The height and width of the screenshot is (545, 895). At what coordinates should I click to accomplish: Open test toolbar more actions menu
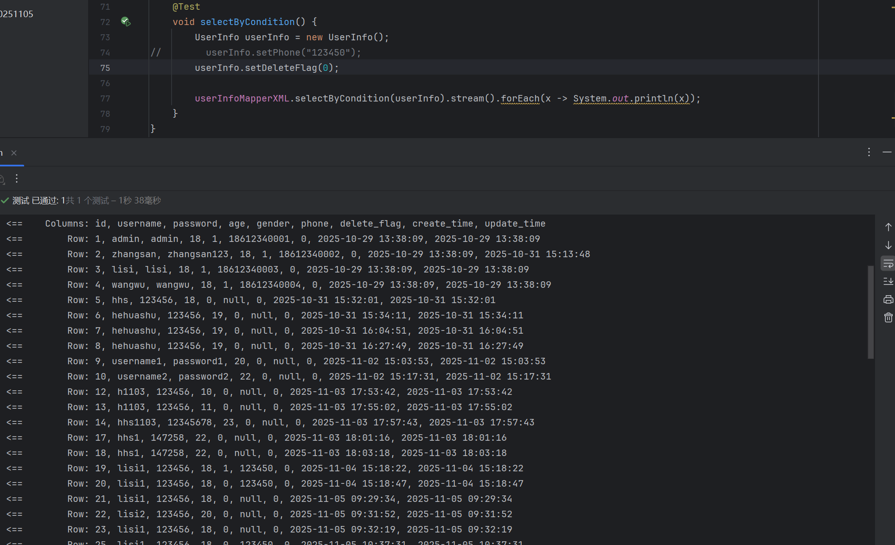(17, 178)
